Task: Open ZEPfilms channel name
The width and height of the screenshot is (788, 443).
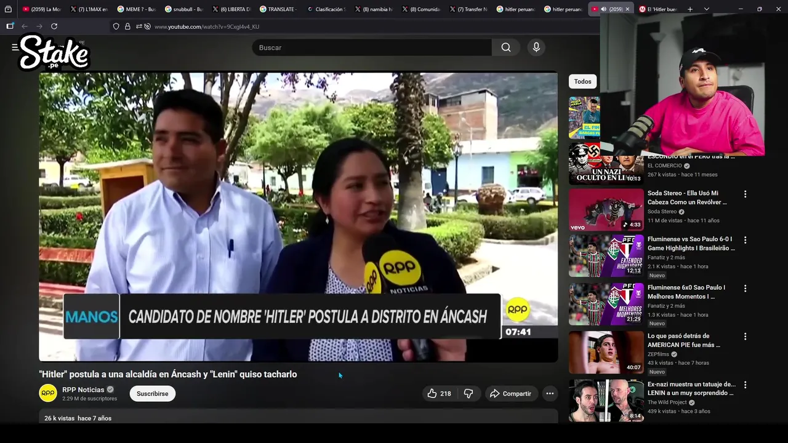Action: click(x=658, y=354)
